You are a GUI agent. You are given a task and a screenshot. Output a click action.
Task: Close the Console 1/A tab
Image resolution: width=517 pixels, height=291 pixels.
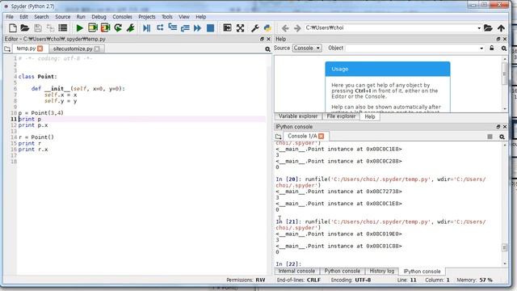[322, 136]
